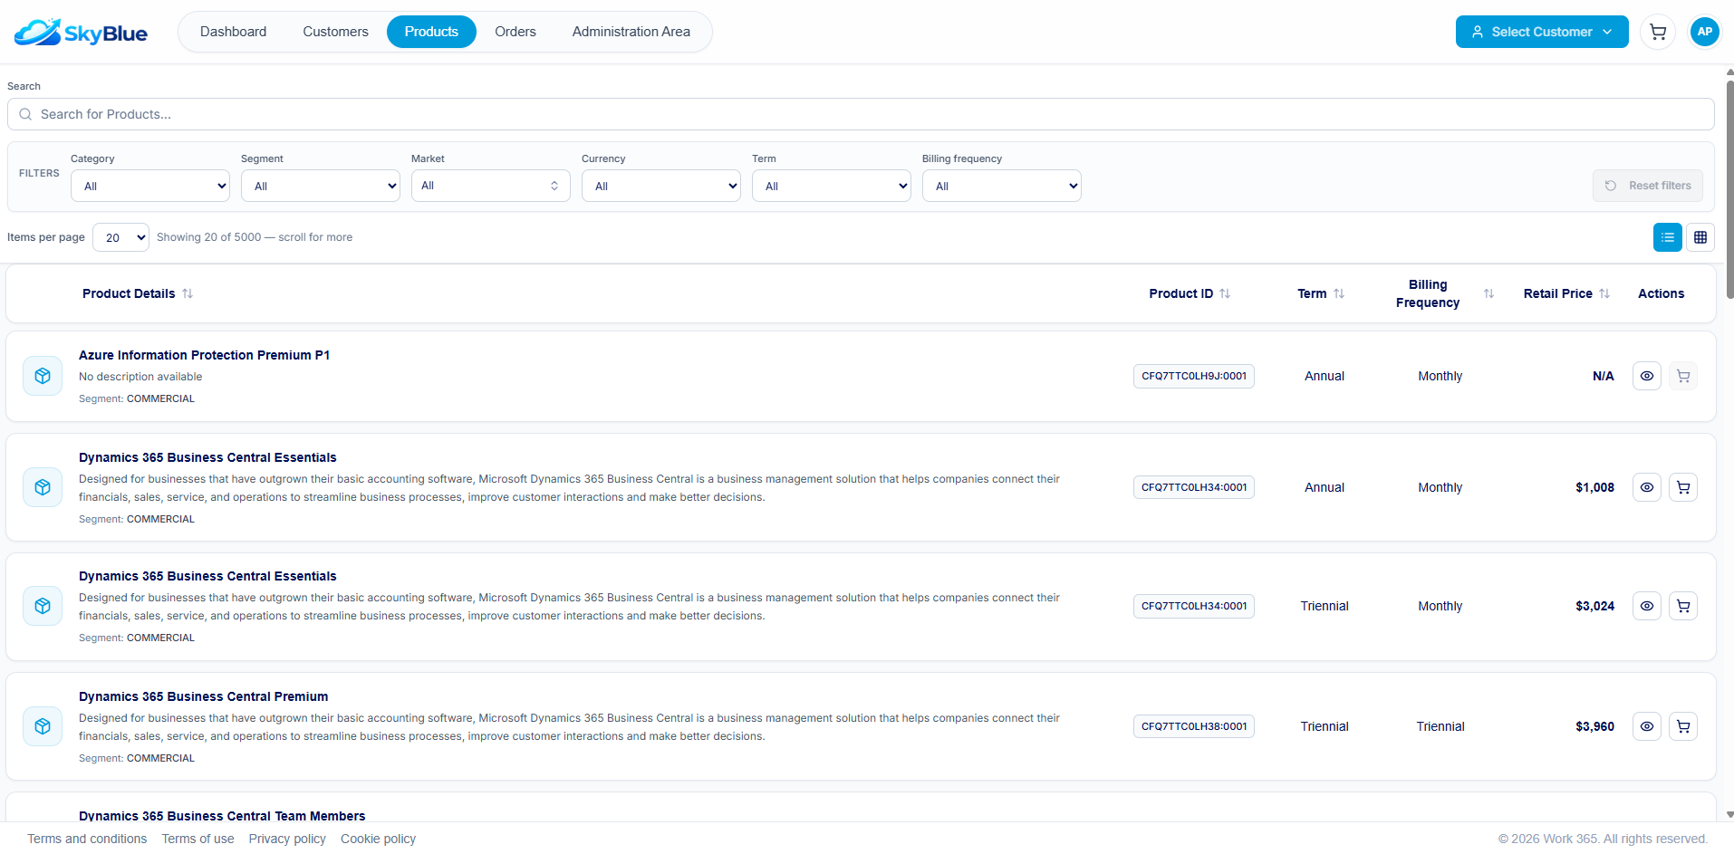Image resolution: width=1734 pixels, height=854 pixels.
Task: Open the Currency filter dropdown
Action: (661, 186)
